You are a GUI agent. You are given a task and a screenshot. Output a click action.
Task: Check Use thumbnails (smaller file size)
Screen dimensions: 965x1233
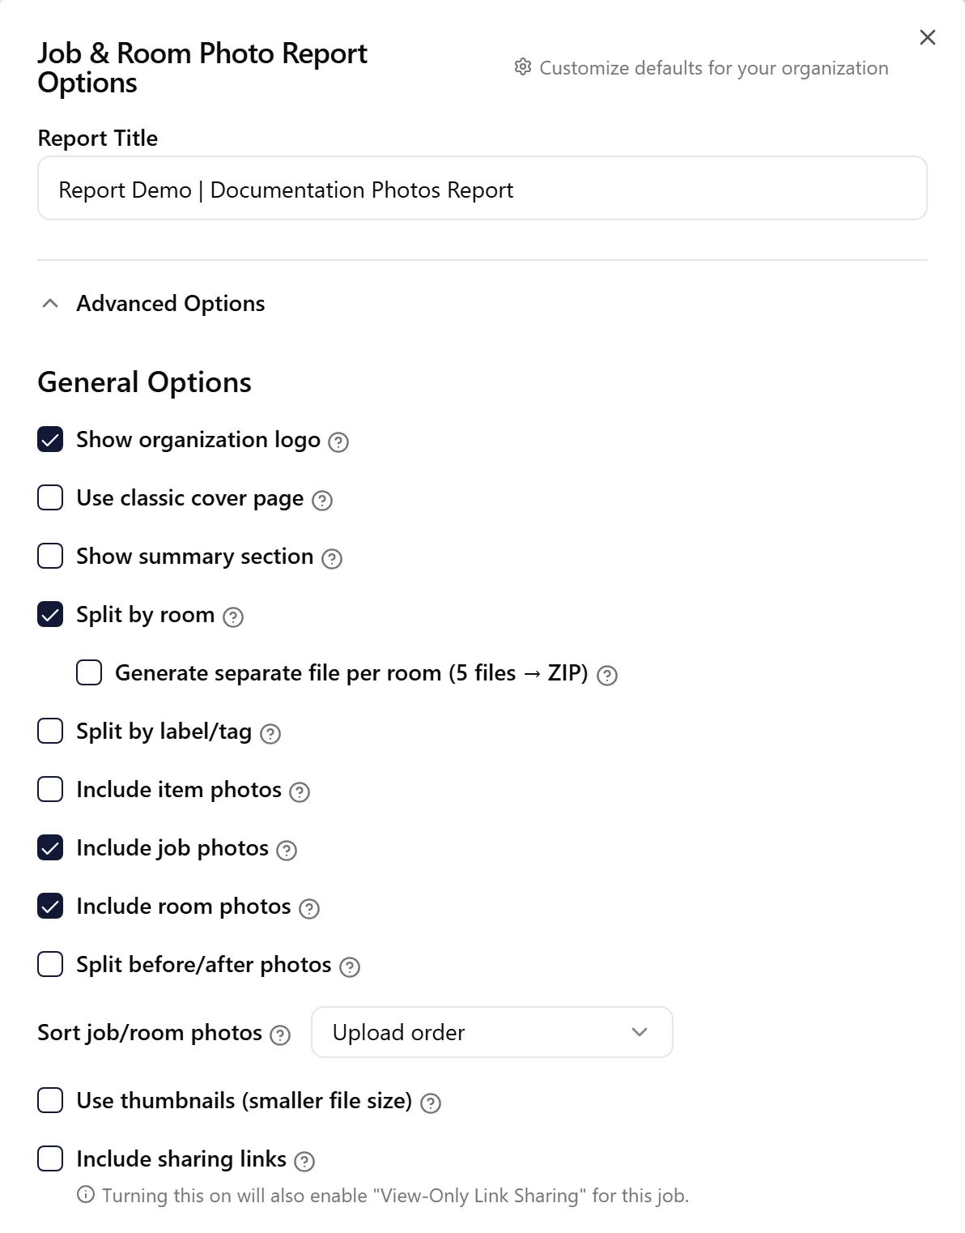(50, 1100)
